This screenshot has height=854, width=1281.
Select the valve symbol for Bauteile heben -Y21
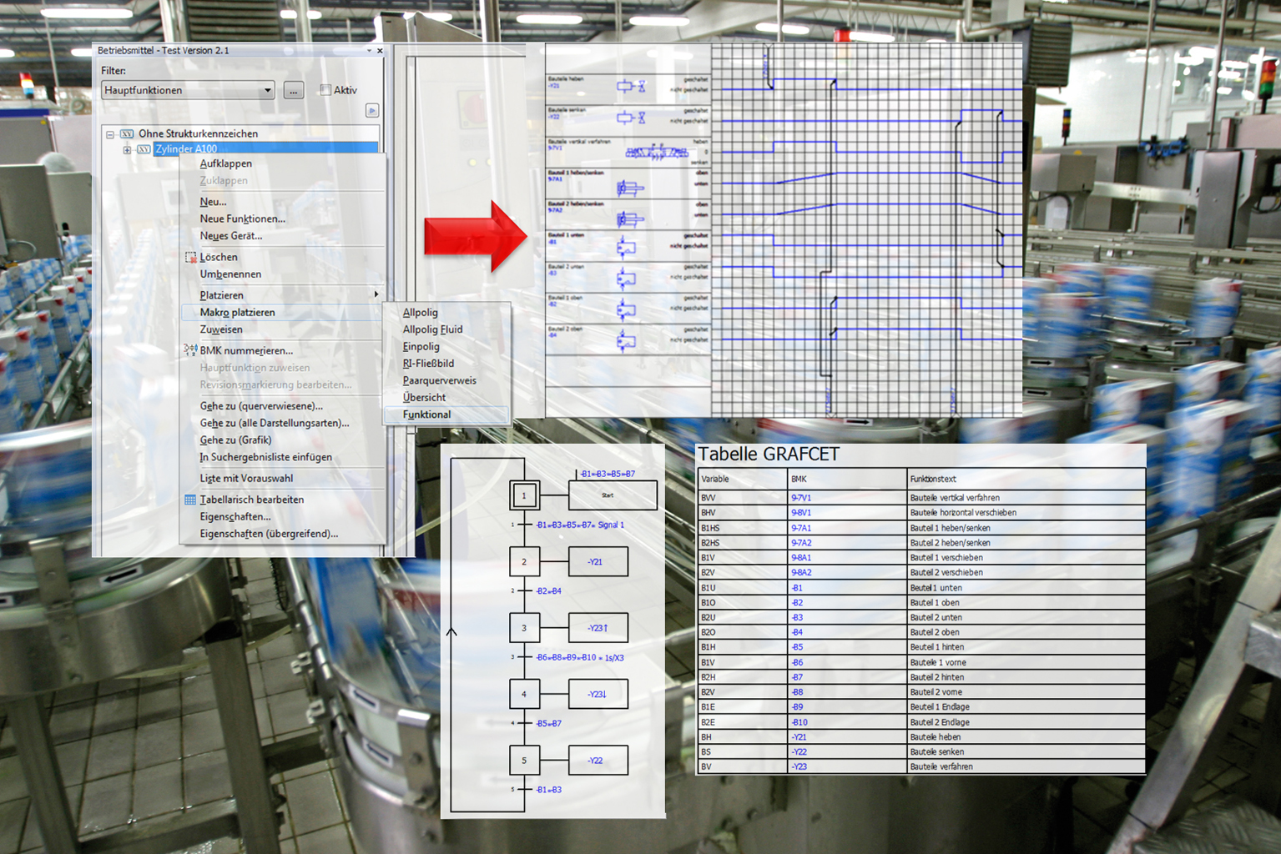pyautogui.click(x=631, y=86)
